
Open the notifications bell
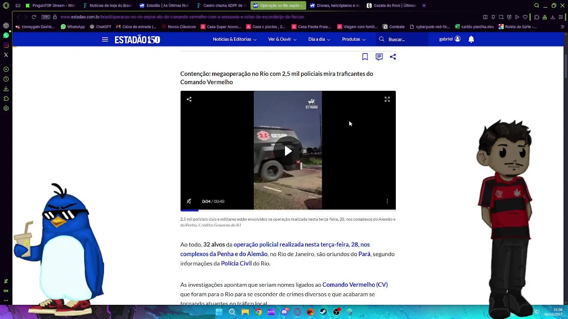coord(471,39)
